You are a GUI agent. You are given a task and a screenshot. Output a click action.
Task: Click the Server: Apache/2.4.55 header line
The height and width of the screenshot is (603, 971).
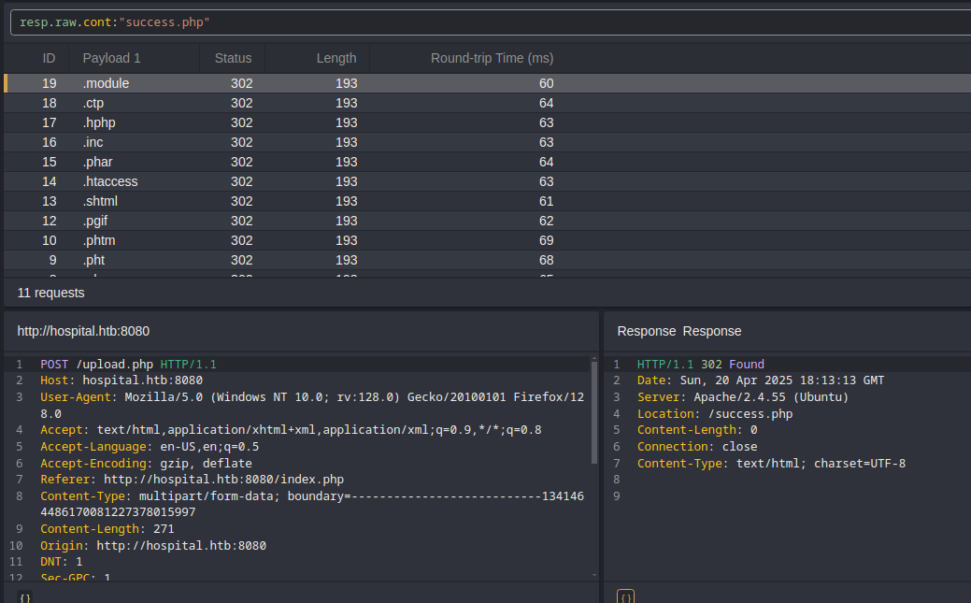[x=743, y=397]
